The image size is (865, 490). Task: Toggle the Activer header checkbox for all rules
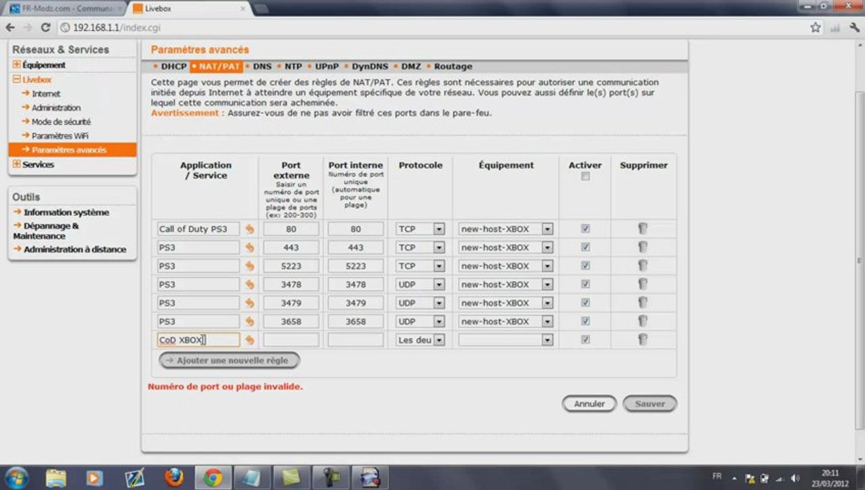[586, 176]
